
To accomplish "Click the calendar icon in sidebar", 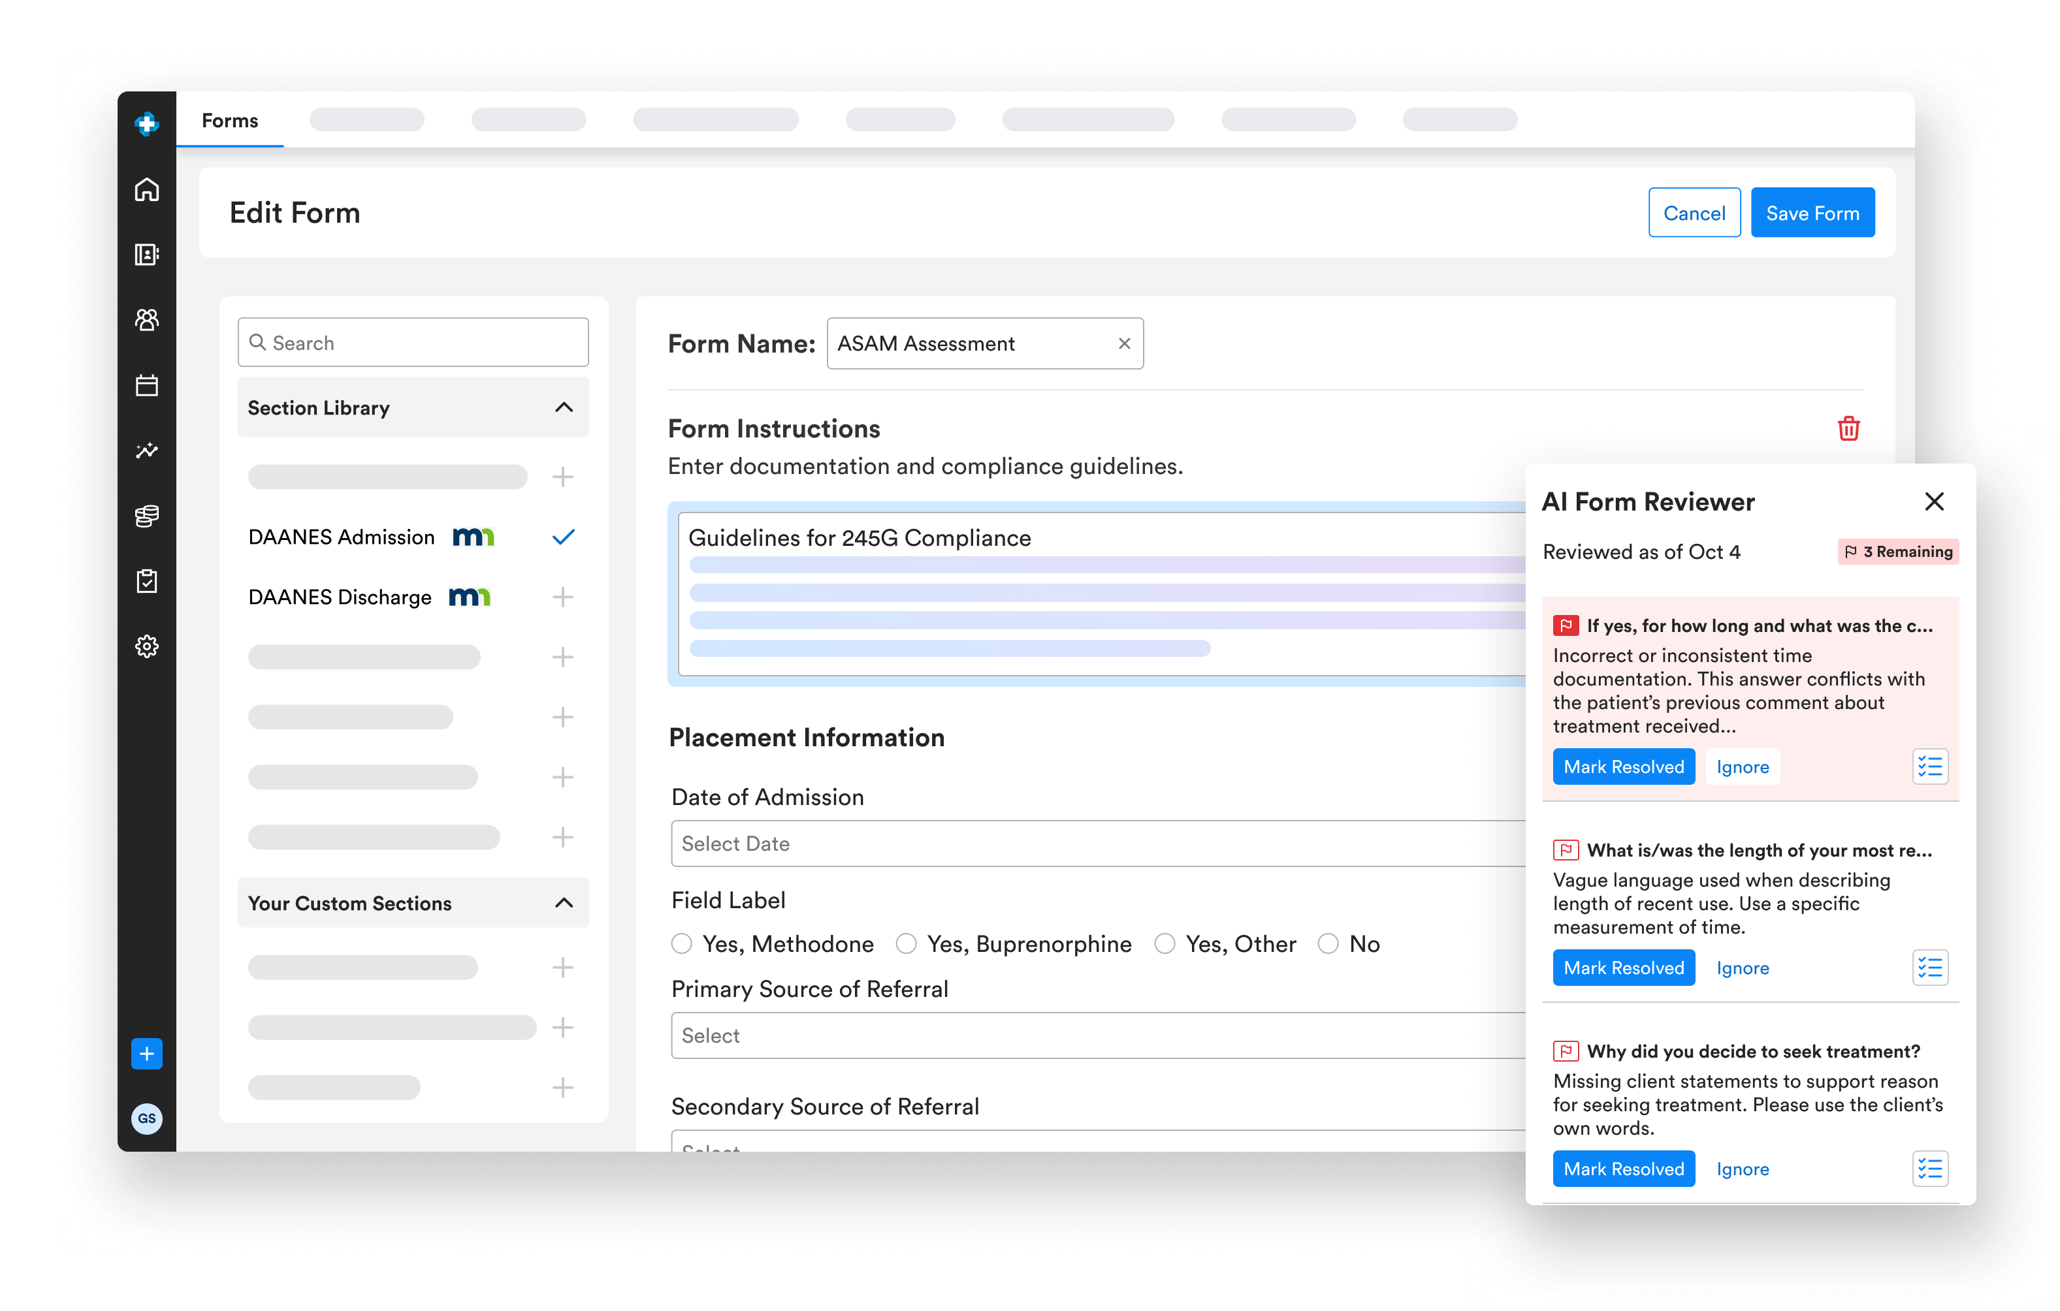I will (146, 385).
